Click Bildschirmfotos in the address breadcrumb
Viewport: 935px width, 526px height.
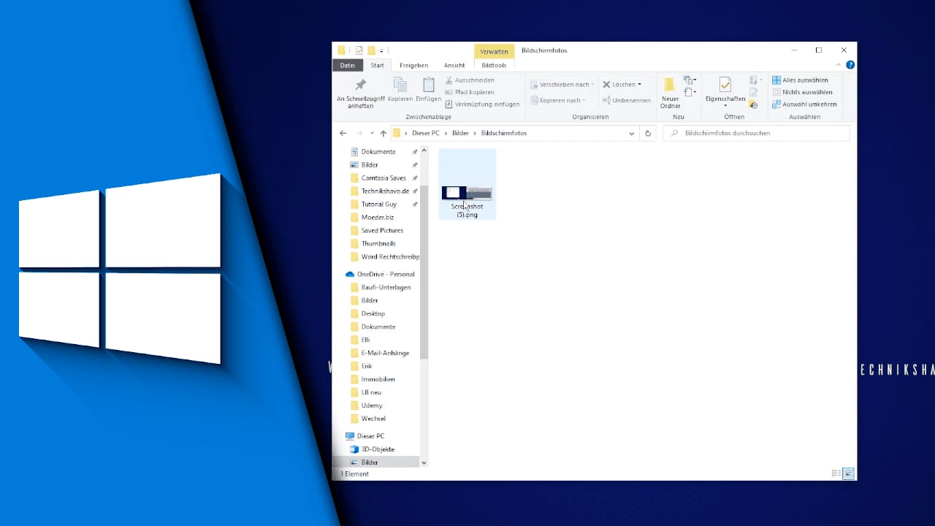pyautogui.click(x=504, y=134)
